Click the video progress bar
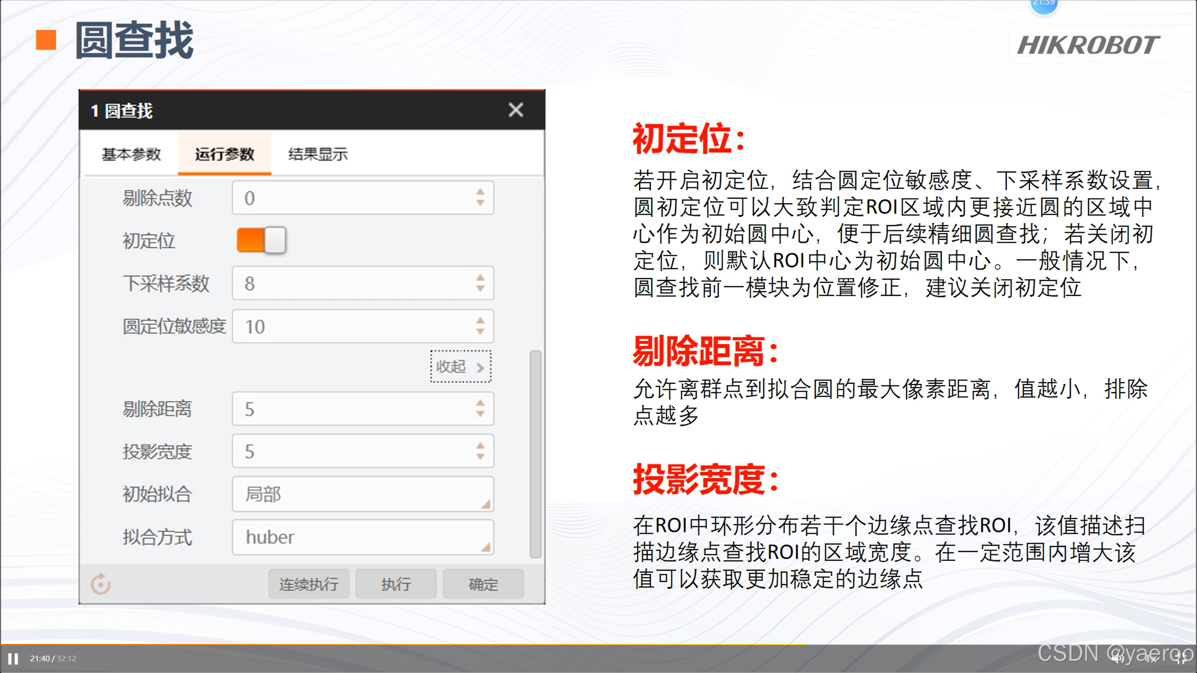Screen dimensions: 1197x673 pos(598,645)
